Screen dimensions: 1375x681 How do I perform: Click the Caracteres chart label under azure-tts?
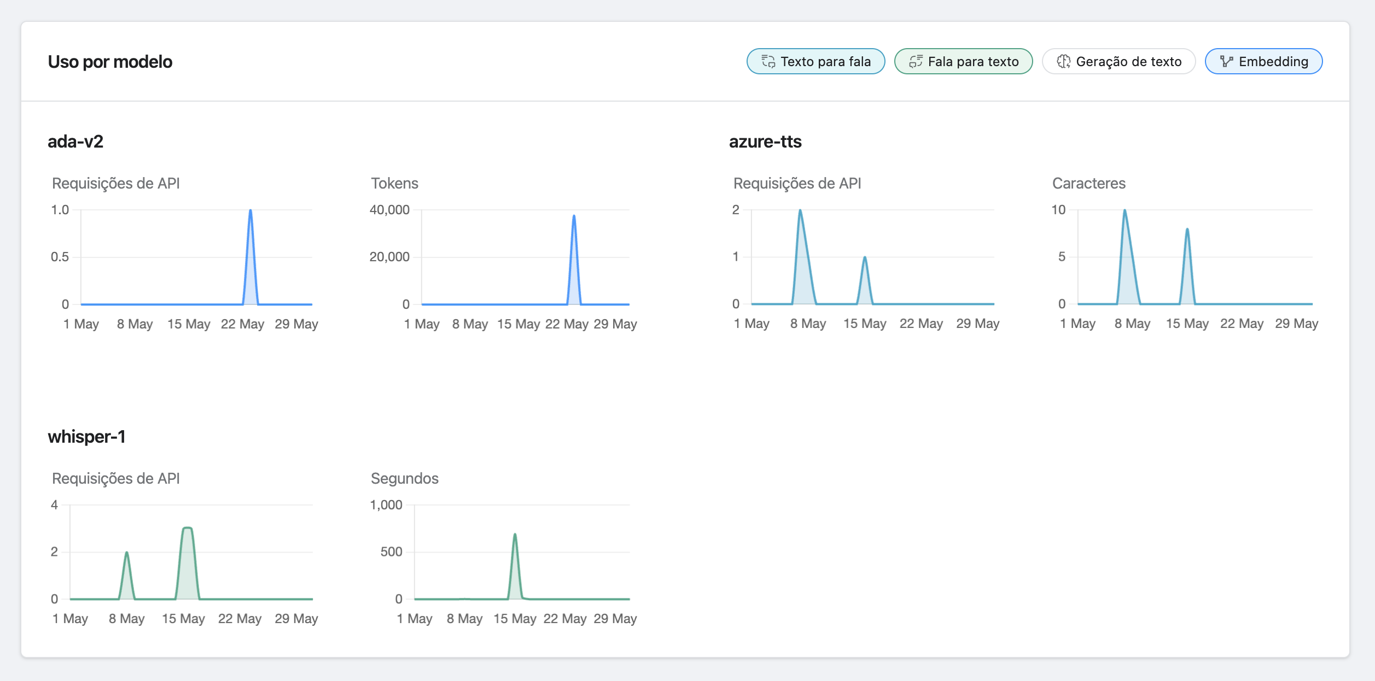tap(1089, 183)
